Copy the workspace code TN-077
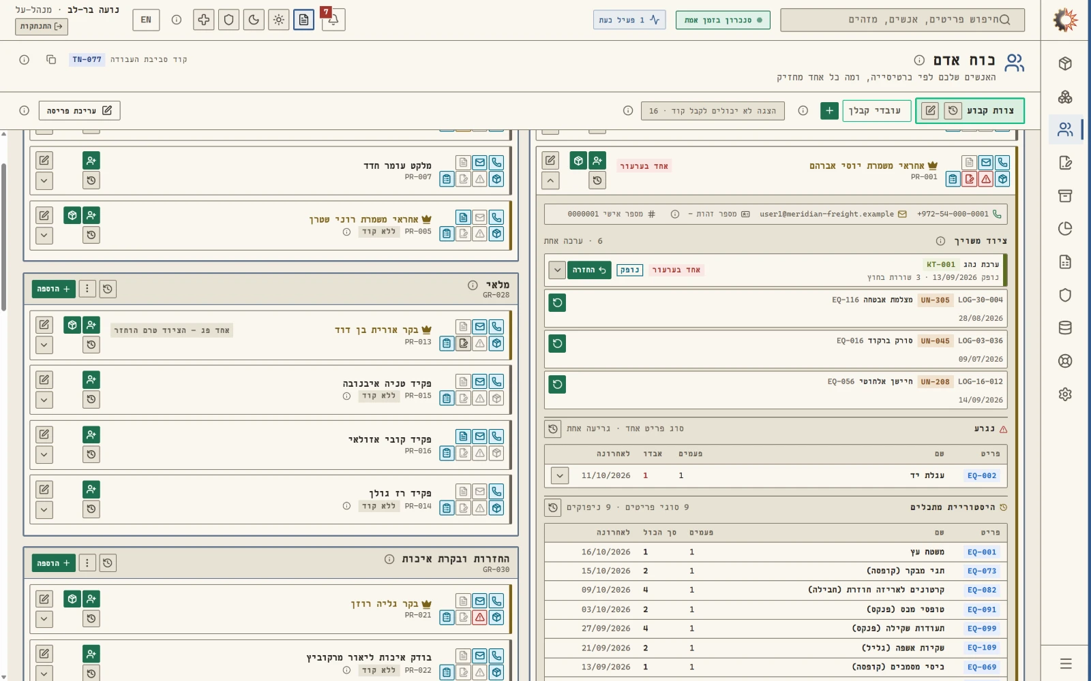The width and height of the screenshot is (1091, 681). click(51, 60)
